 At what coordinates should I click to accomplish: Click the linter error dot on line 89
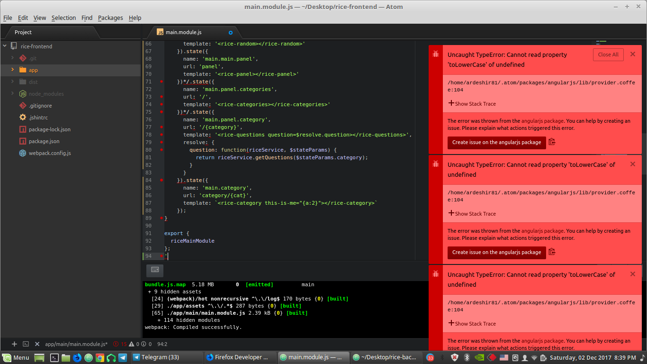click(x=162, y=218)
